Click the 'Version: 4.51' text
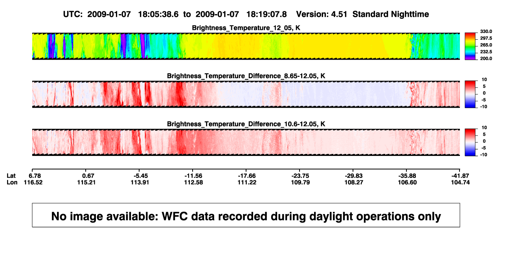The height and width of the screenshot is (262, 511). 322,14
